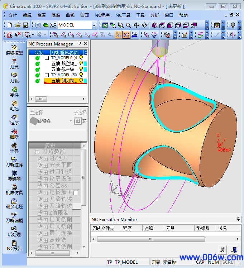Open the NC工具 menu
244x268 pixels.
(x=123, y=15)
